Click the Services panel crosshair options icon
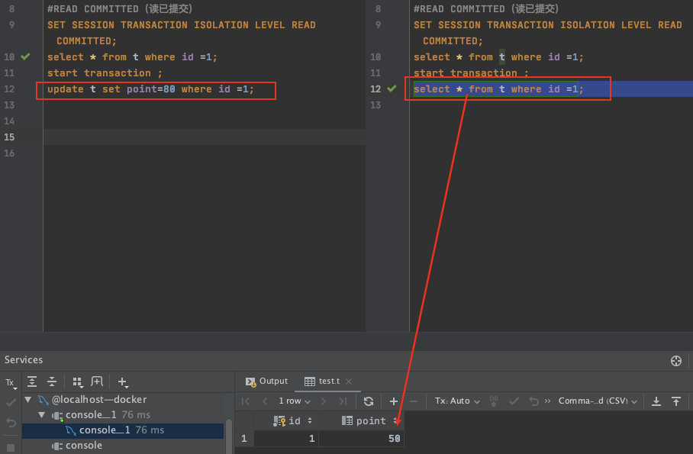This screenshot has height=454, width=693. pyautogui.click(x=675, y=361)
